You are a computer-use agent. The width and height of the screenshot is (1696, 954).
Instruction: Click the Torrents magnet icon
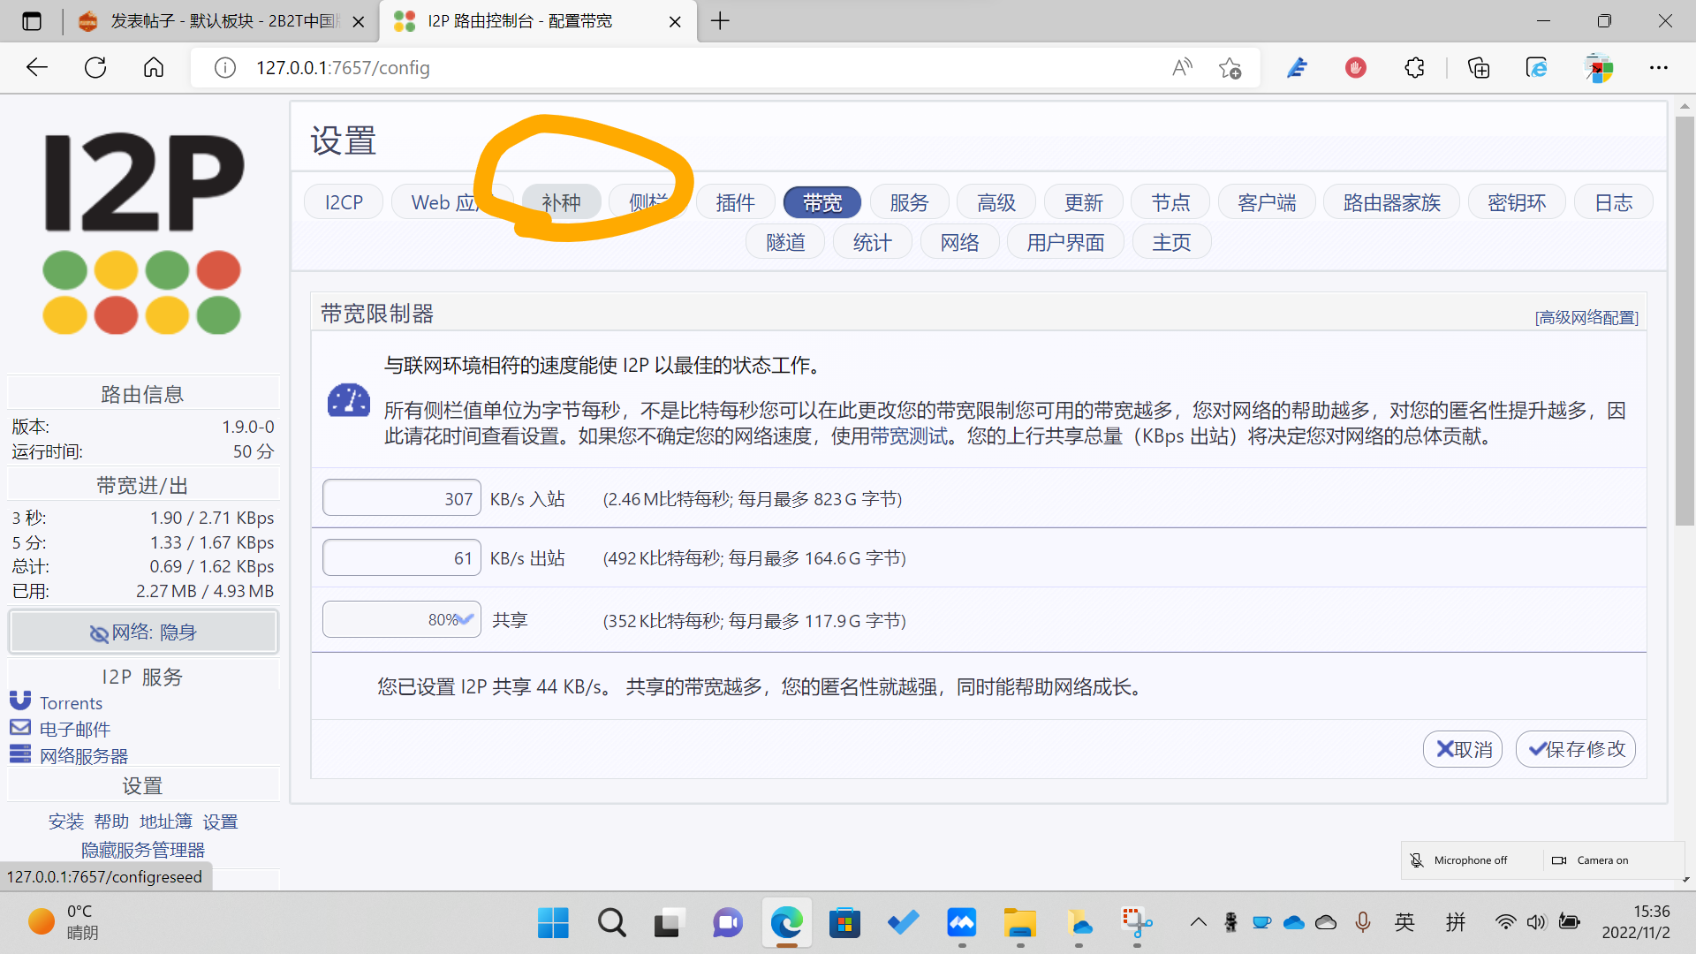[x=20, y=700]
